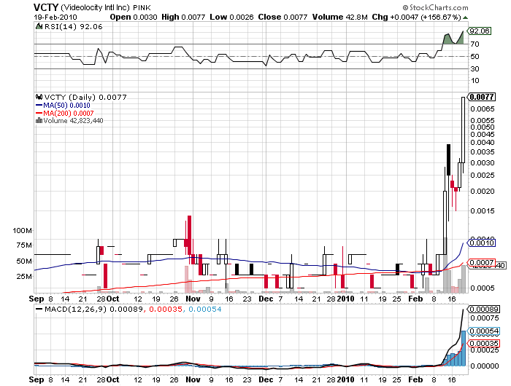This screenshot has width=511, height=386.
Task: Click the green up-arrow after the change percentage
Action: pos(466,17)
